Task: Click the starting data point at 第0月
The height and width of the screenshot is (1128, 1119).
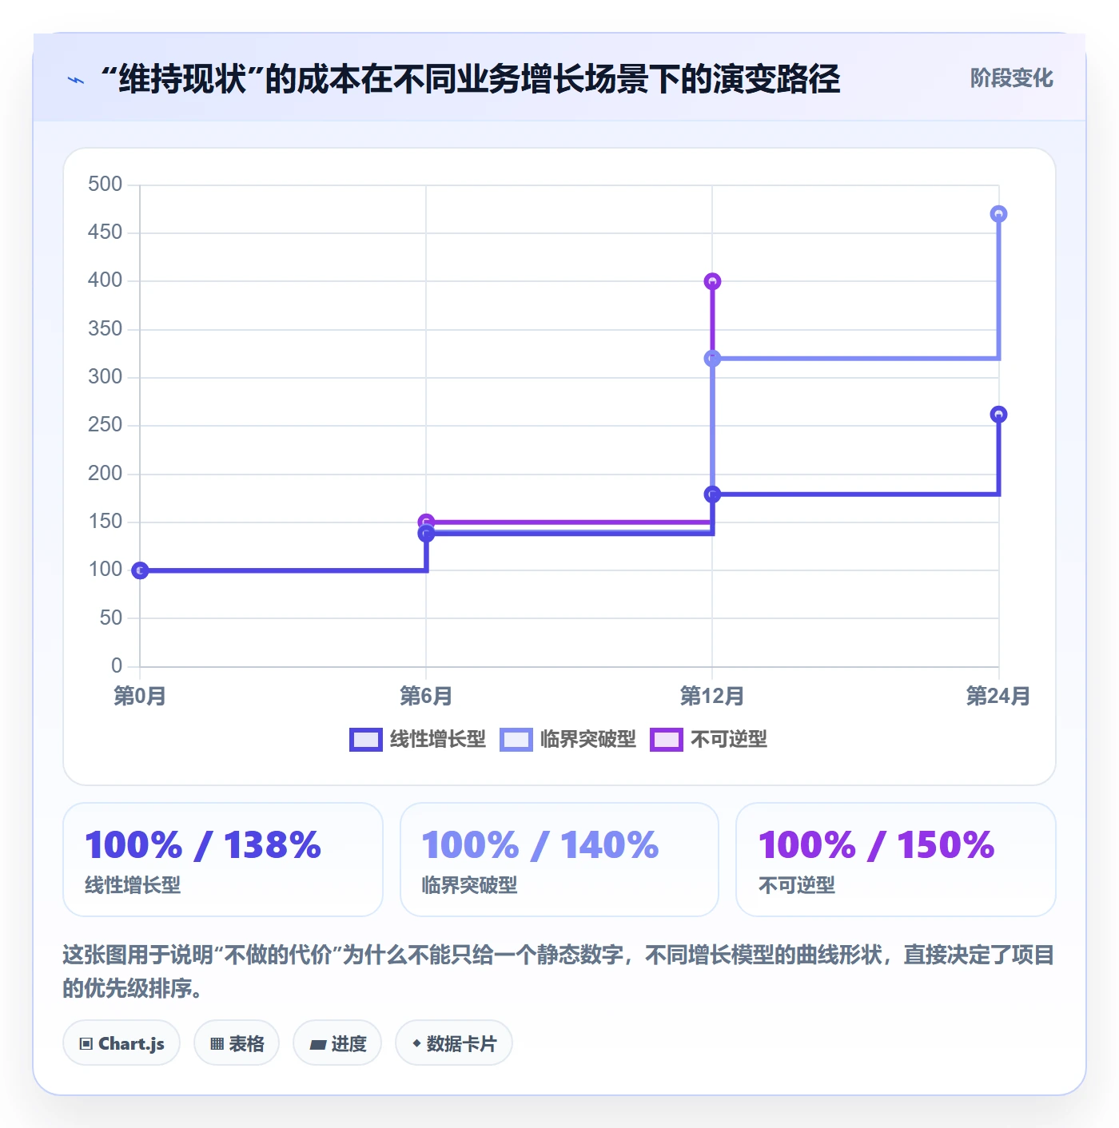Action: pyautogui.click(x=140, y=570)
